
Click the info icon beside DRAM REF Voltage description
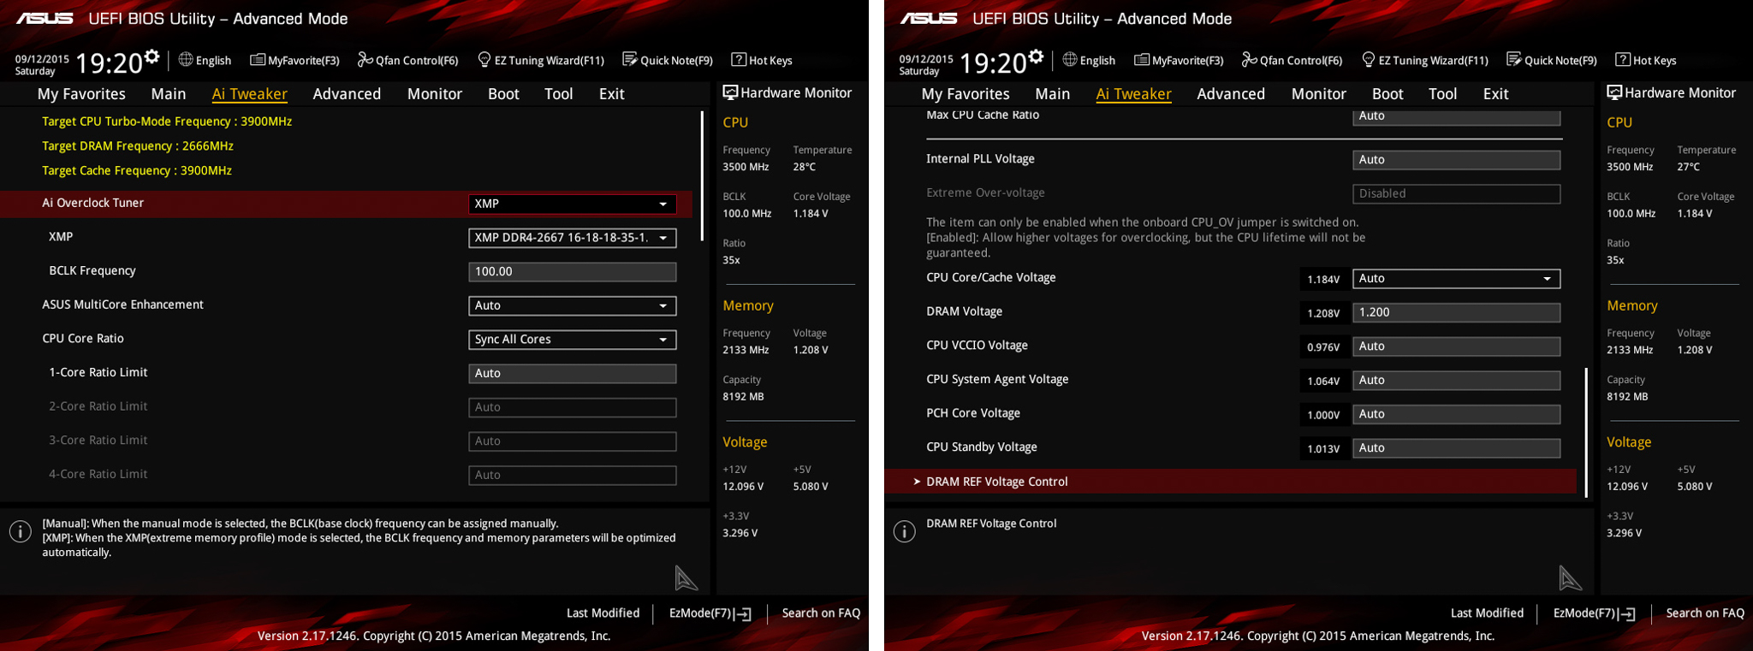point(904,531)
